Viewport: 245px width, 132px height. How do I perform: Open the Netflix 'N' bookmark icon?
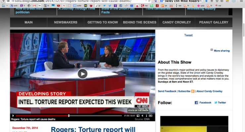tap(64, 6)
